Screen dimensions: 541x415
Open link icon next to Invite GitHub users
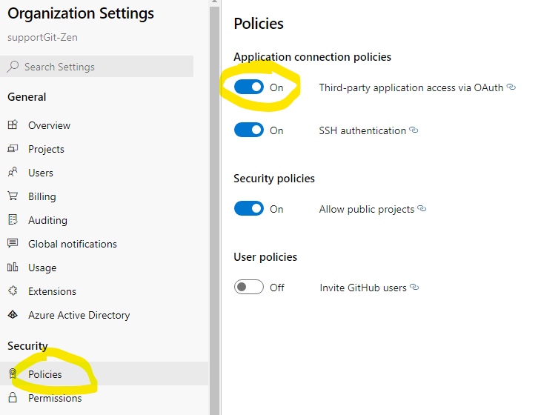(x=414, y=287)
